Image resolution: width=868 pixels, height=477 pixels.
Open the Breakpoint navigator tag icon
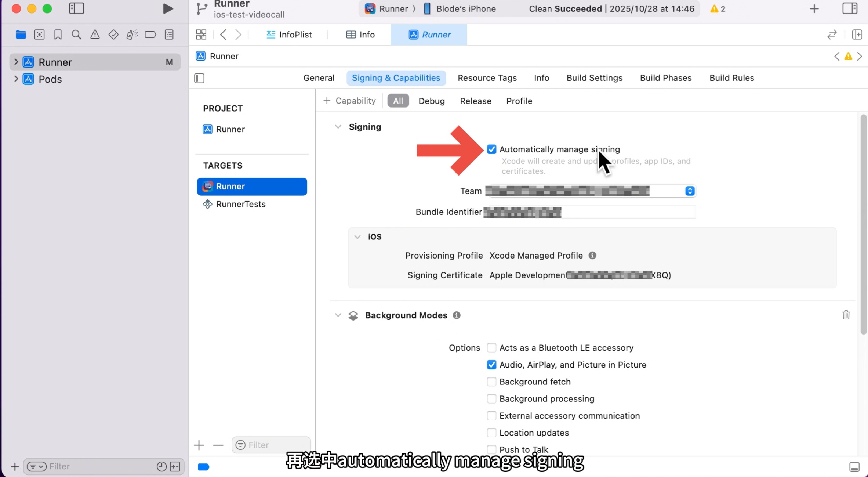tap(150, 35)
